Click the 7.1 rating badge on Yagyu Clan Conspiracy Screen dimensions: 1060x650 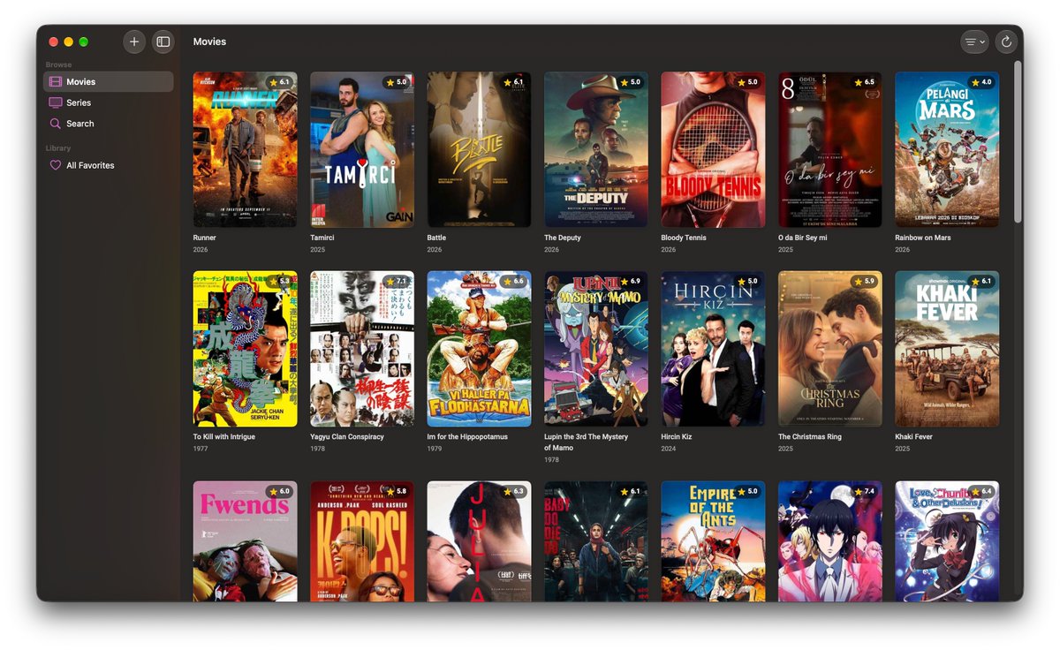(396, 282)
